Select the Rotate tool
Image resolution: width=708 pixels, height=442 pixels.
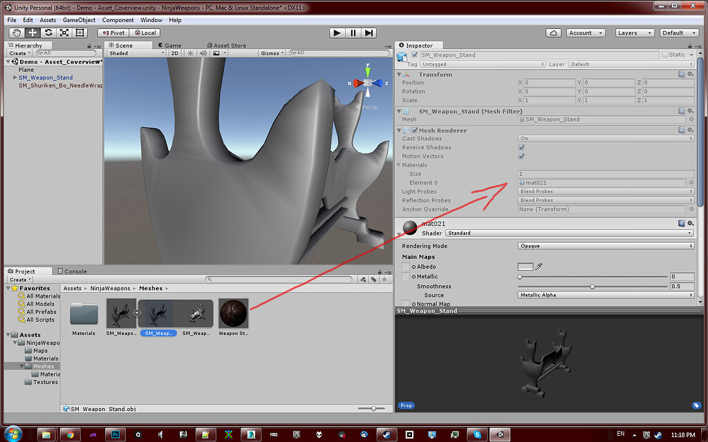47,32
